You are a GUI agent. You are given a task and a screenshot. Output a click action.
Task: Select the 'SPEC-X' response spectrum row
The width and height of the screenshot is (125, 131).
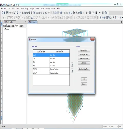coord(51,69)
